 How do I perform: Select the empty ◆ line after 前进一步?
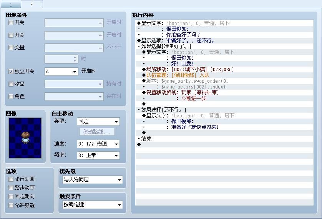click(224, 104)
